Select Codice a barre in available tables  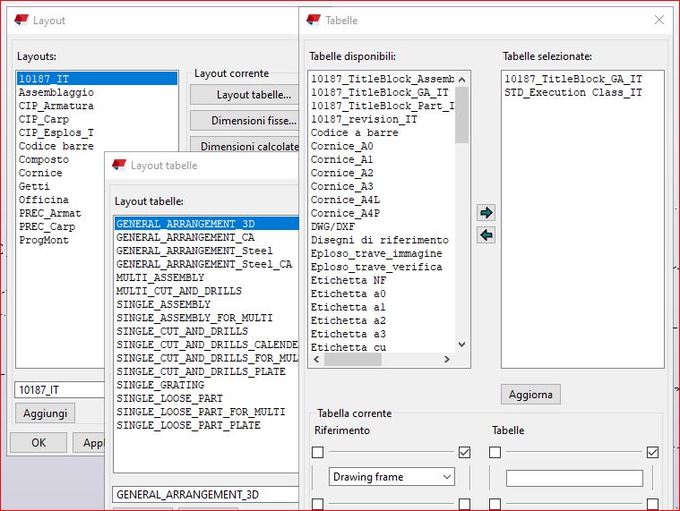click(x=354, y=132)
